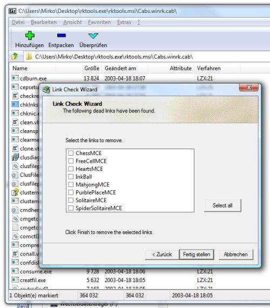Check the SpiderSolitaireMCE checkbox
The image size is (270, 308).
(x=71, y=208)
